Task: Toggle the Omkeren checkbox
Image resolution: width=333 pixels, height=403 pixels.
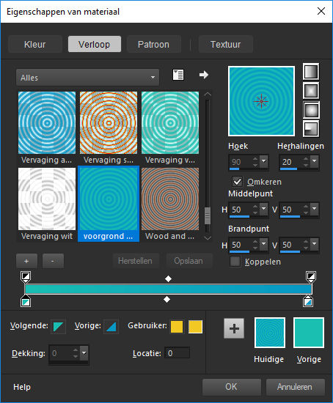Action: tap(237, 182)
